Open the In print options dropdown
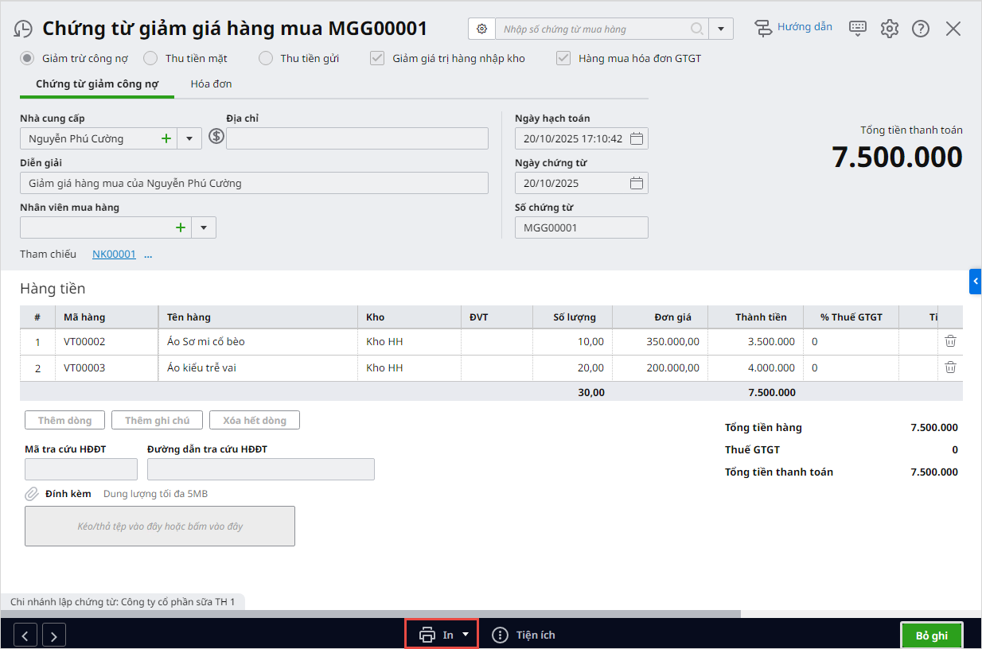Image resolution: width=982 pixels, height=649 pixels. 466,635
